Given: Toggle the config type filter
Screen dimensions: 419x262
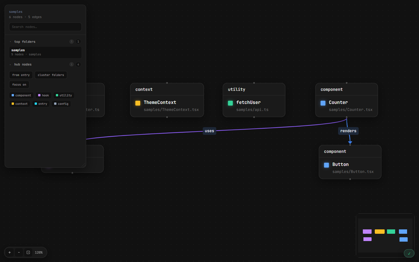Looking at the screenshot, I should click(61, 104).
